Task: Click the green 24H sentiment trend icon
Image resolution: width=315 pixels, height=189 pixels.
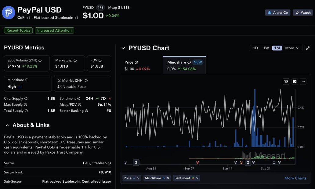Action: [97, 99]
